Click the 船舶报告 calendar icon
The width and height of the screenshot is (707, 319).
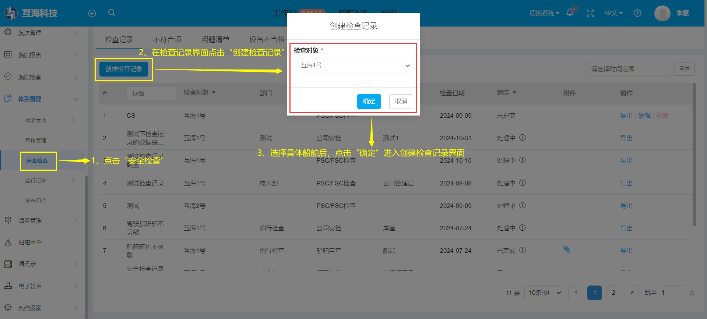tap(8, 54)
